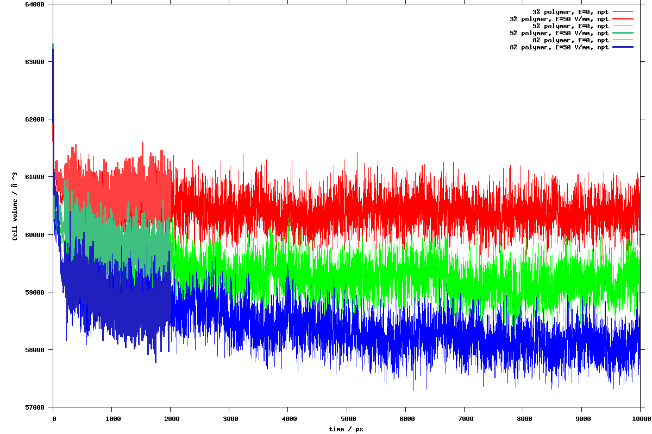Click the red legend line for 3% polymer E=0
The height and width of the screenshot is (434, 652).
(x=623, y=11)
